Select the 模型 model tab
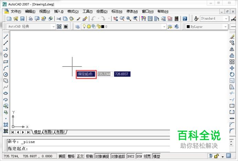The height and width of the screenshot is (161, 238). [x=37, y=132]
